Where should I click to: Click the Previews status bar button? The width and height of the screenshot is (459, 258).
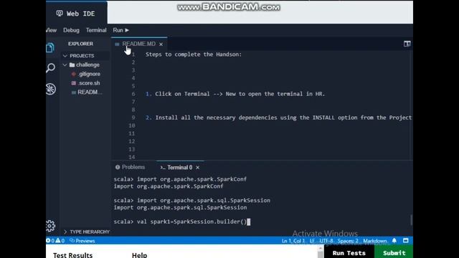[x=82, y=241]
